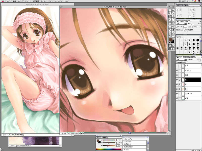This screenshot has height=151, width=202.
Task: Select the 背景 layer
Action: click(188, 98)
